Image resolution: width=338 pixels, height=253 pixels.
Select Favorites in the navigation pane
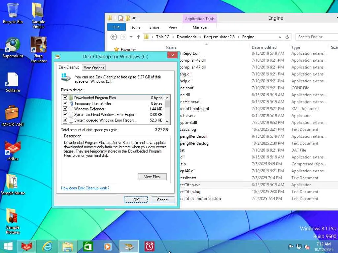[x=128, y=49]
